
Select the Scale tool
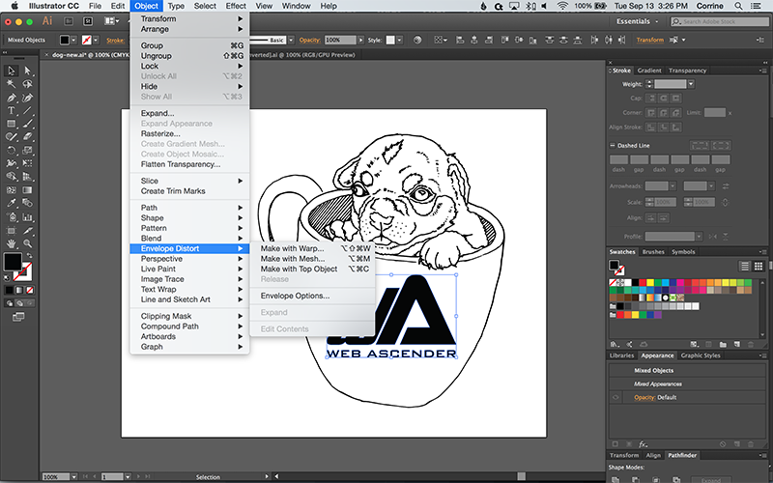(28, 151)
